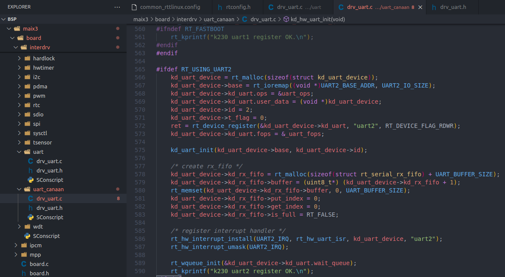Click the open maix3 folder icon
505x277 pixels.
[17, 28]
